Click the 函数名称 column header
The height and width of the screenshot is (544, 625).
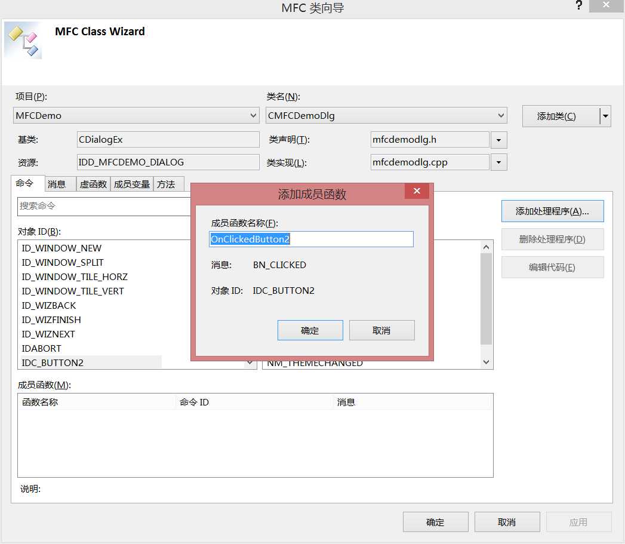click(x=96, y=402)
